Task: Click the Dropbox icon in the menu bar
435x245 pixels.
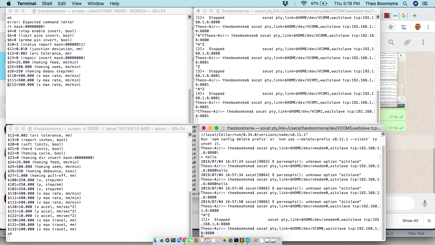Action: pyautogui.click(x=286, y=3)
